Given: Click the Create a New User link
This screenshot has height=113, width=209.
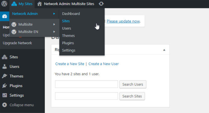Looking at the screenshot, I should pyautogui.click(x=104, y=64).
